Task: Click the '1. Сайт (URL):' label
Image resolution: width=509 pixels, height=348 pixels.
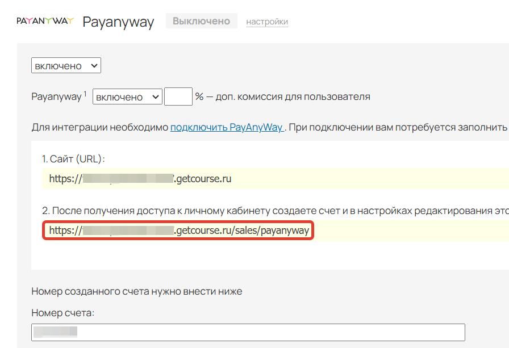Action: coord(74,159)
